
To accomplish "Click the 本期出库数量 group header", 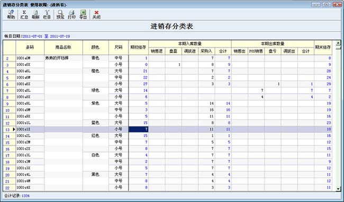I will click(273, 44).
